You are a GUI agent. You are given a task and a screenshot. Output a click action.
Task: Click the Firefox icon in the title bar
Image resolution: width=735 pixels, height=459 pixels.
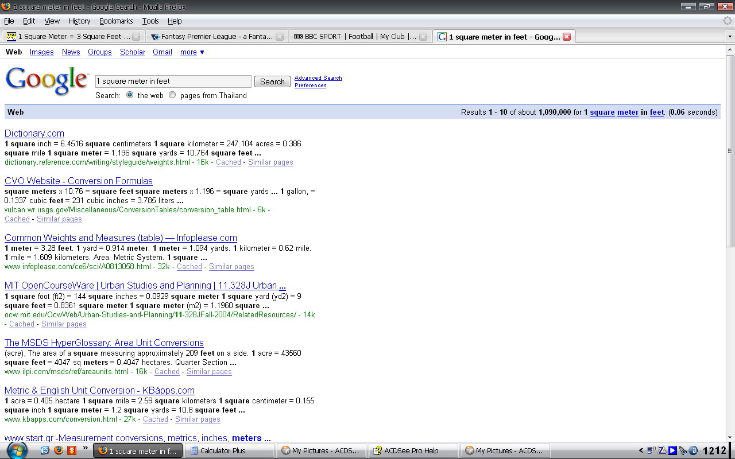click(6, 7)
